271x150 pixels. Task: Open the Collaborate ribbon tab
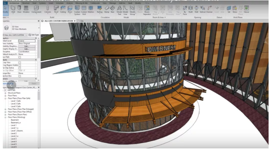95,3
